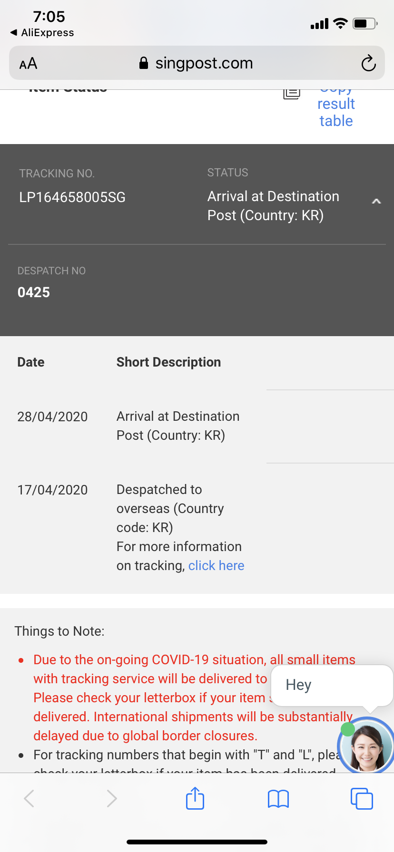394x852 pixels.
Task: Tap the Arrival at Destination Post status
Action: (273, 206)
